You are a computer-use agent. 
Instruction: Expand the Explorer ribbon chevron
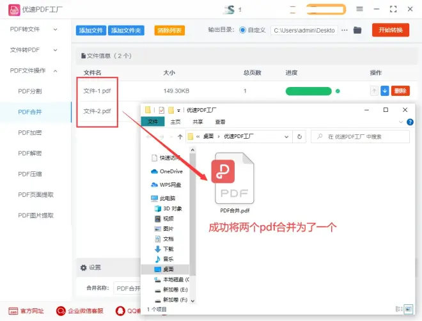tap(401, 122)
